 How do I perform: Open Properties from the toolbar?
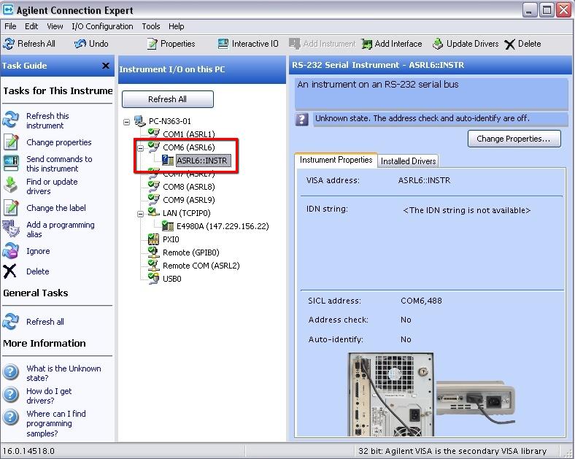pyautogui.click(x=153, y=44)
